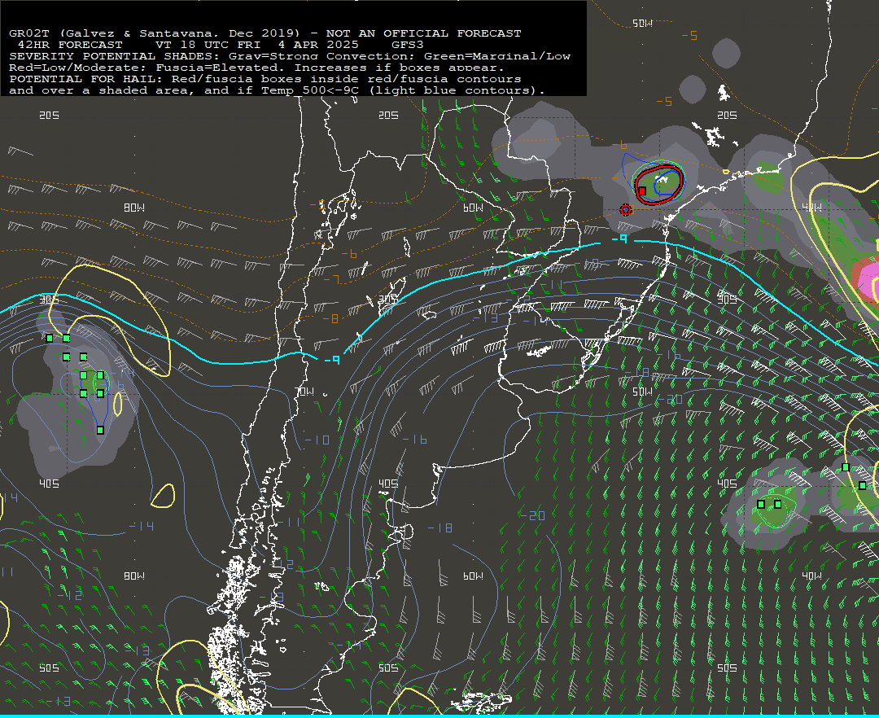Click the leftmost "40S" latitude label
This screenshot has height=718, width=879.
tap(50, 484)
